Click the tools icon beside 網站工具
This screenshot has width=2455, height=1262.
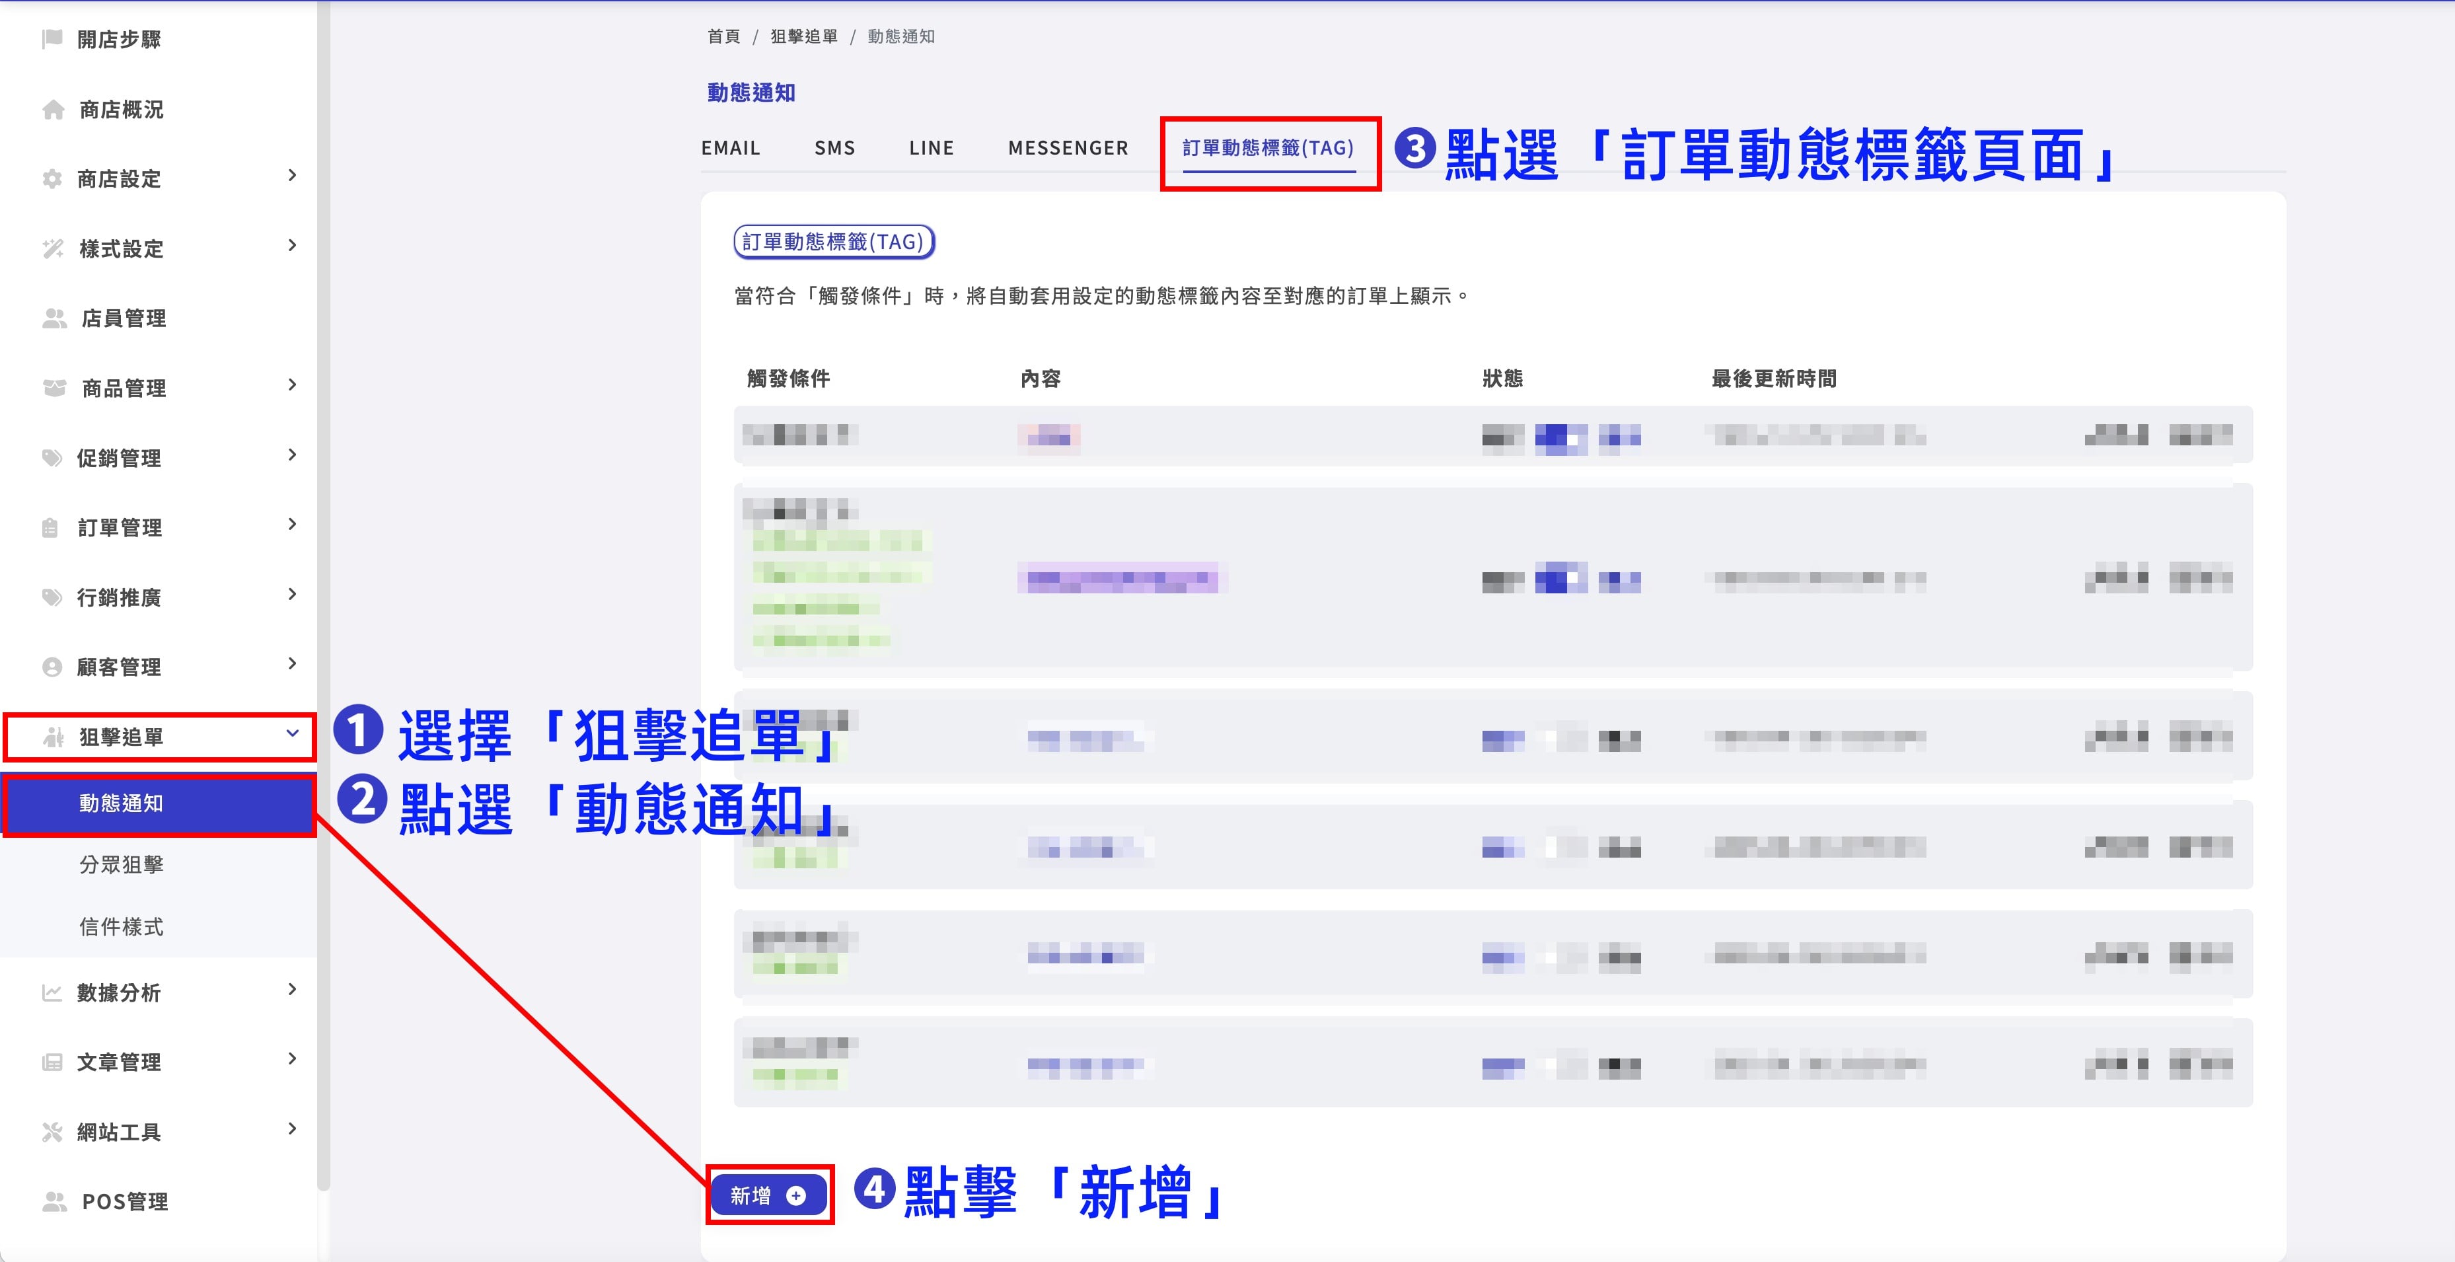(x=52, y=1131)
